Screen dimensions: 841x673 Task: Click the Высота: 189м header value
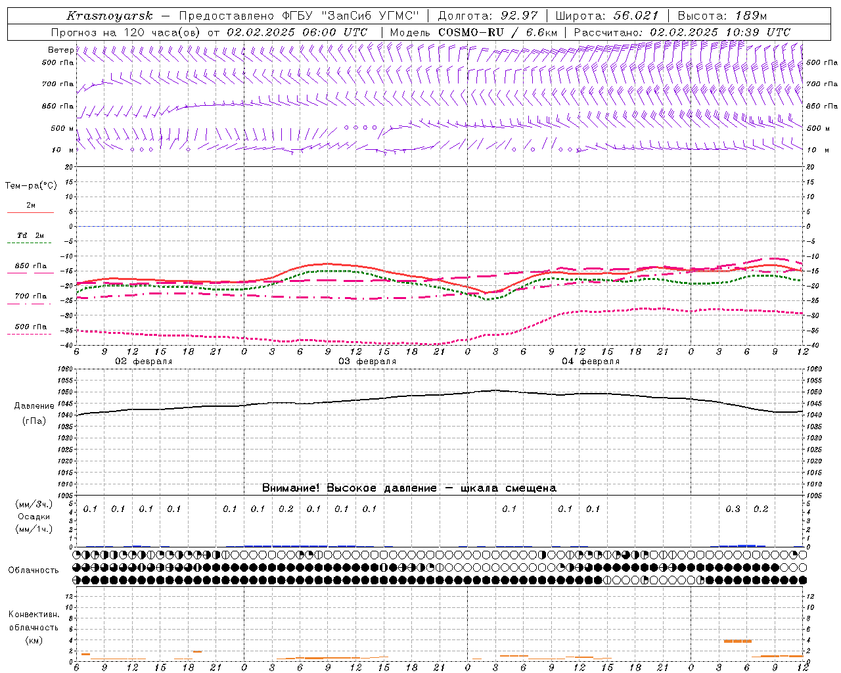click(x=722, y=16)
